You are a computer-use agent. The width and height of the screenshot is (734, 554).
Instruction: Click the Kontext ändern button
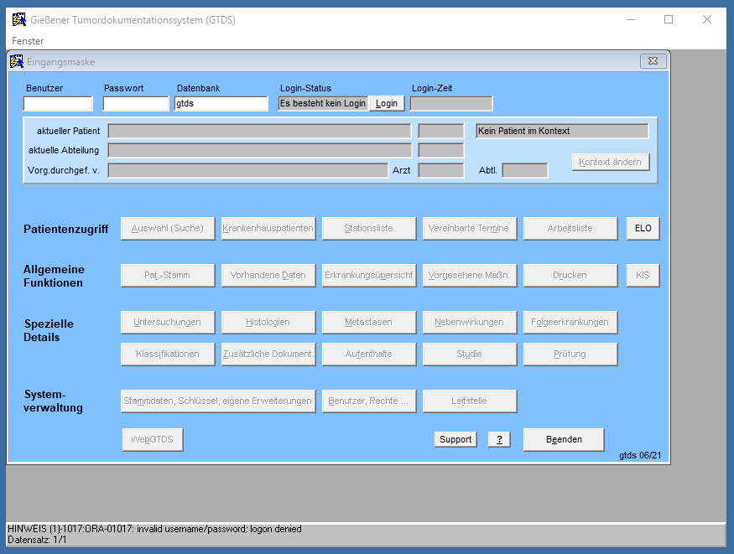[611, 162]
